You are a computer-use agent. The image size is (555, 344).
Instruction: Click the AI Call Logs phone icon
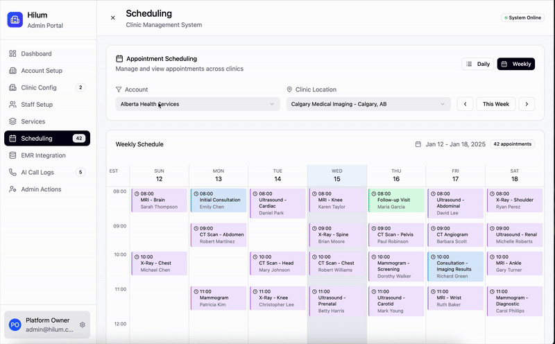(12, 172)
